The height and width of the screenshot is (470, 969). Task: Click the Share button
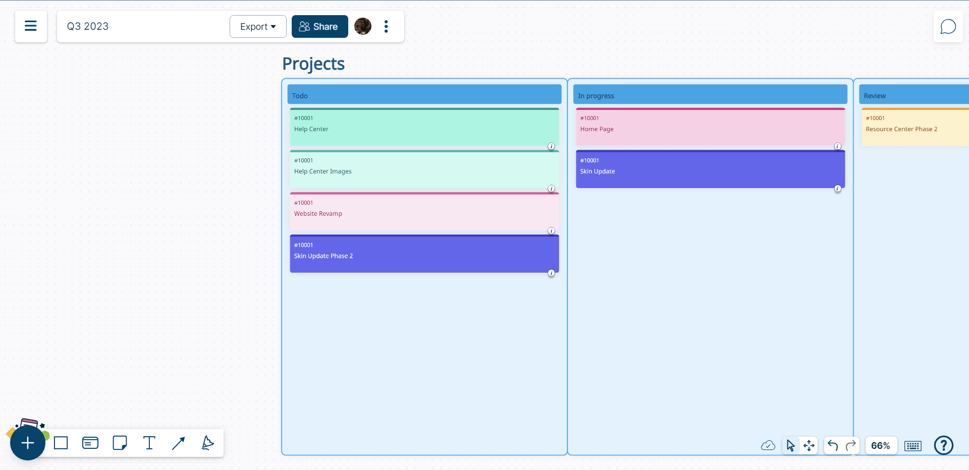319,27
